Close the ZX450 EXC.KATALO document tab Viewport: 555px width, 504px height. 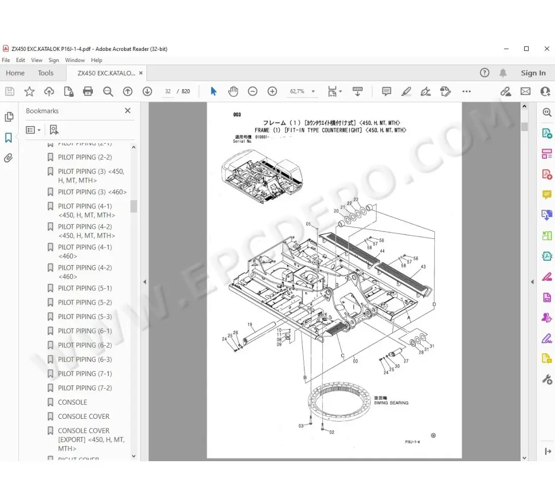[141, 73]
